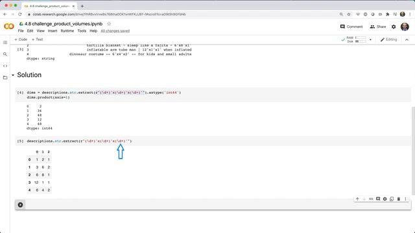Open cell editor settings gear icon
This screenshot has width=415, height=233.
pos(385,199)
